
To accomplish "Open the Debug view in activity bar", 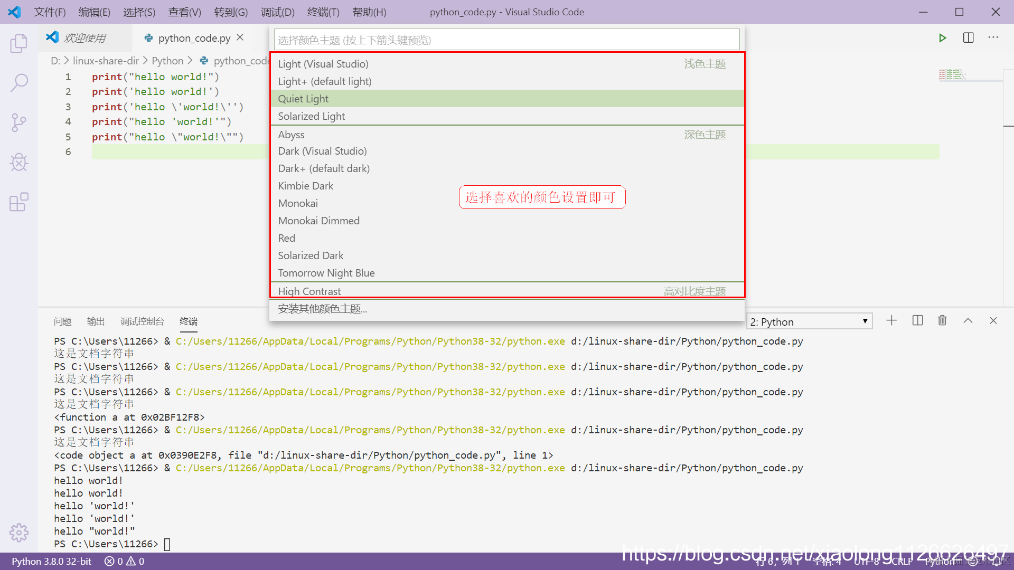I will click(x=19, y=162).
